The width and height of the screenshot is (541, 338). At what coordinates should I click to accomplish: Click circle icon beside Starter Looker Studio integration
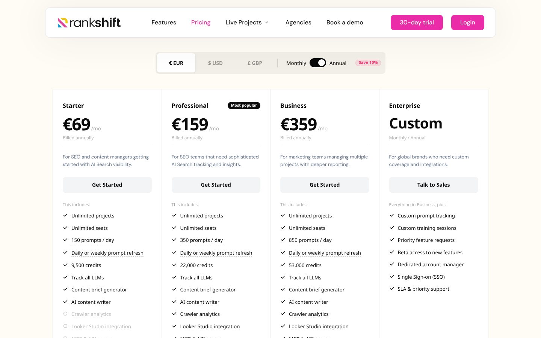[x=65, y=326]
